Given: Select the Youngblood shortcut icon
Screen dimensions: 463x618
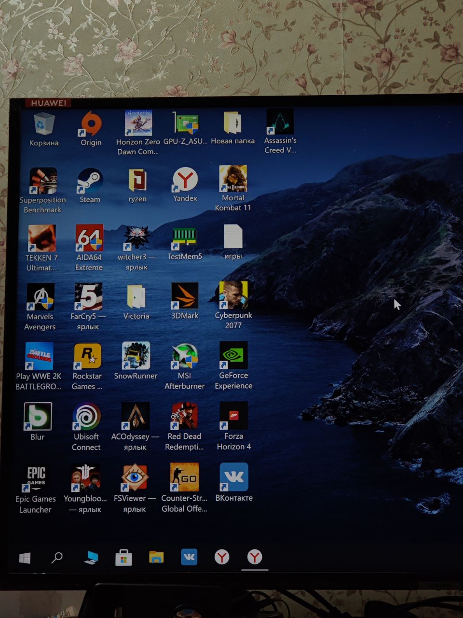Looking at the screenshot, I should click(85, 478).
